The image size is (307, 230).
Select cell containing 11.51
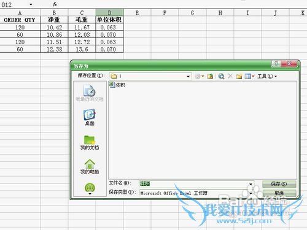[x=54, y=42]
